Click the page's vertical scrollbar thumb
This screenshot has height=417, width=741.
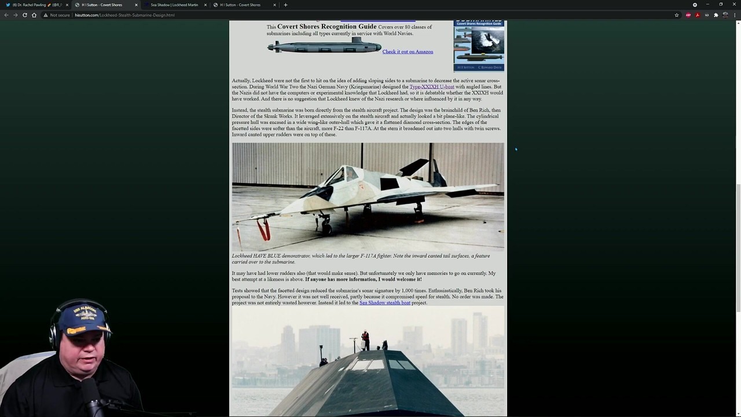click(738, 249)
